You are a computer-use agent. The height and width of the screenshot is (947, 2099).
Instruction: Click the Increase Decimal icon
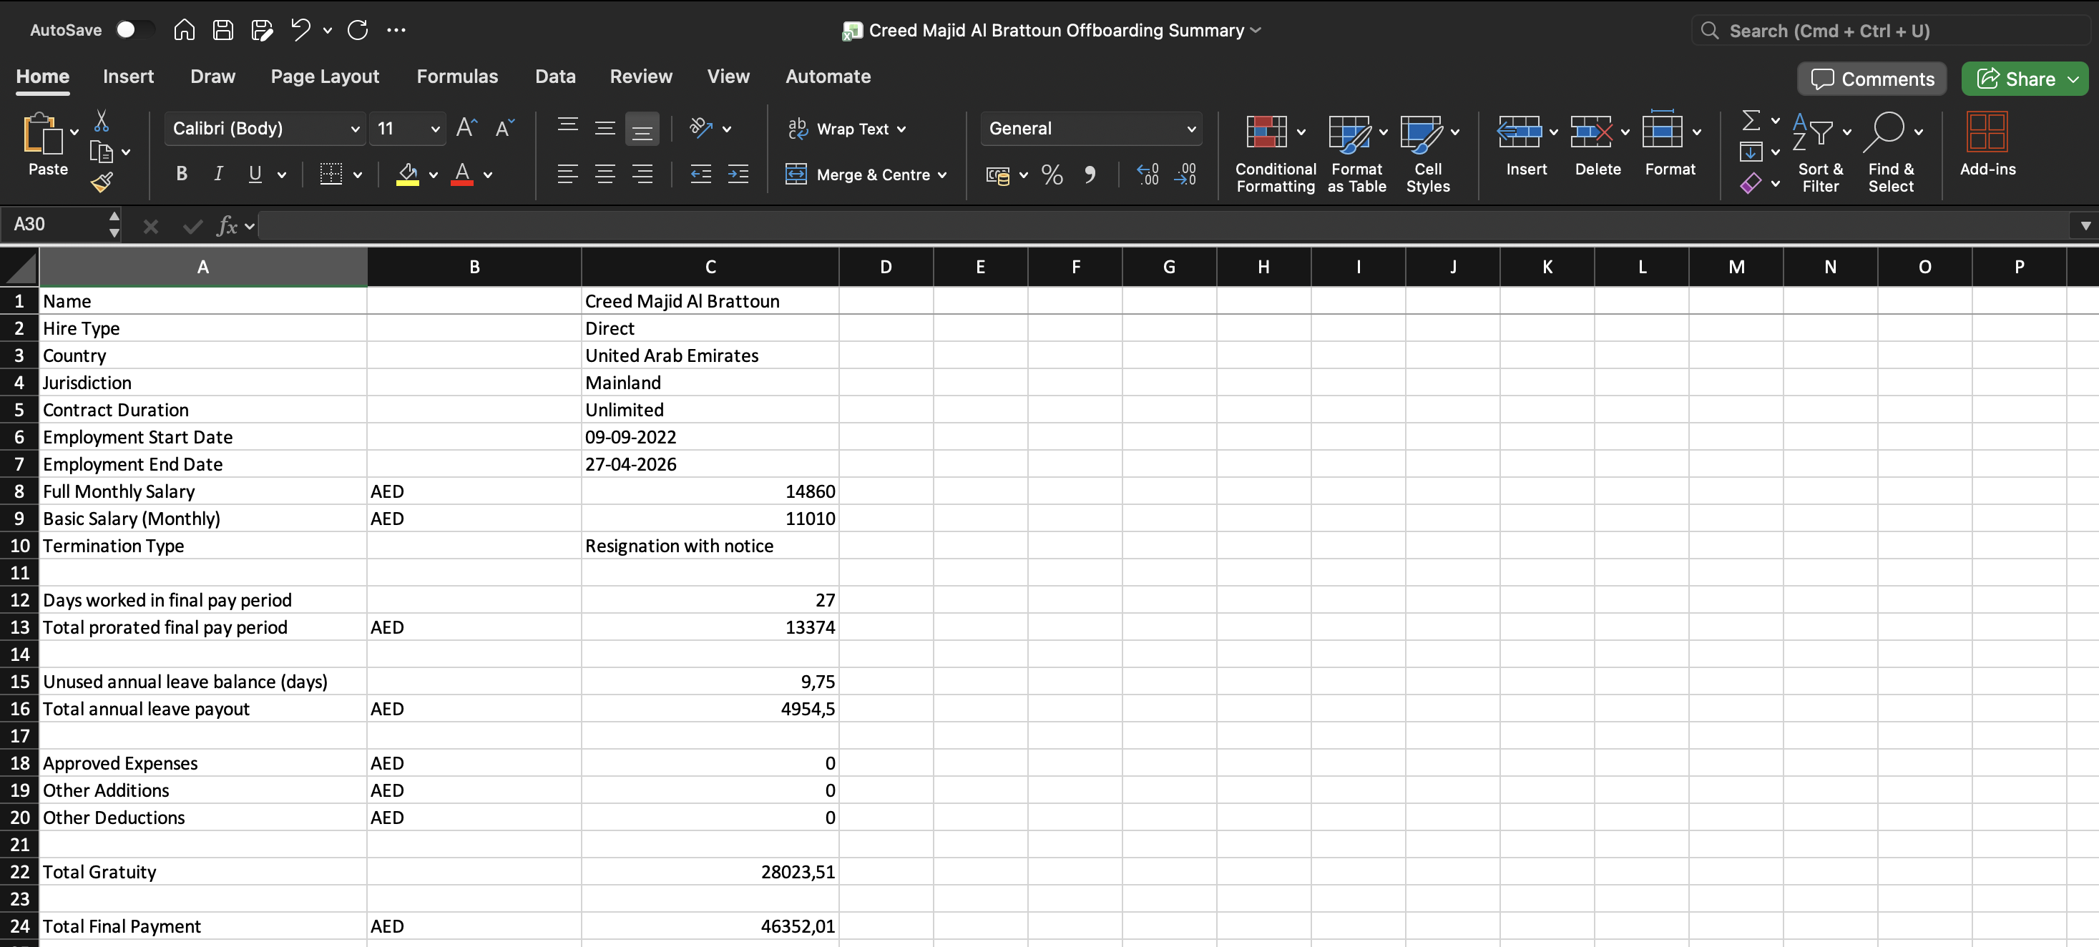[x=1148, y=175]
